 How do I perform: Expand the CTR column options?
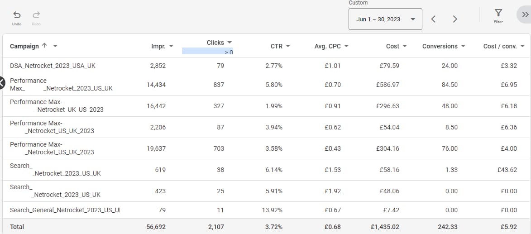pyautogui.click(x=288, y=46)
